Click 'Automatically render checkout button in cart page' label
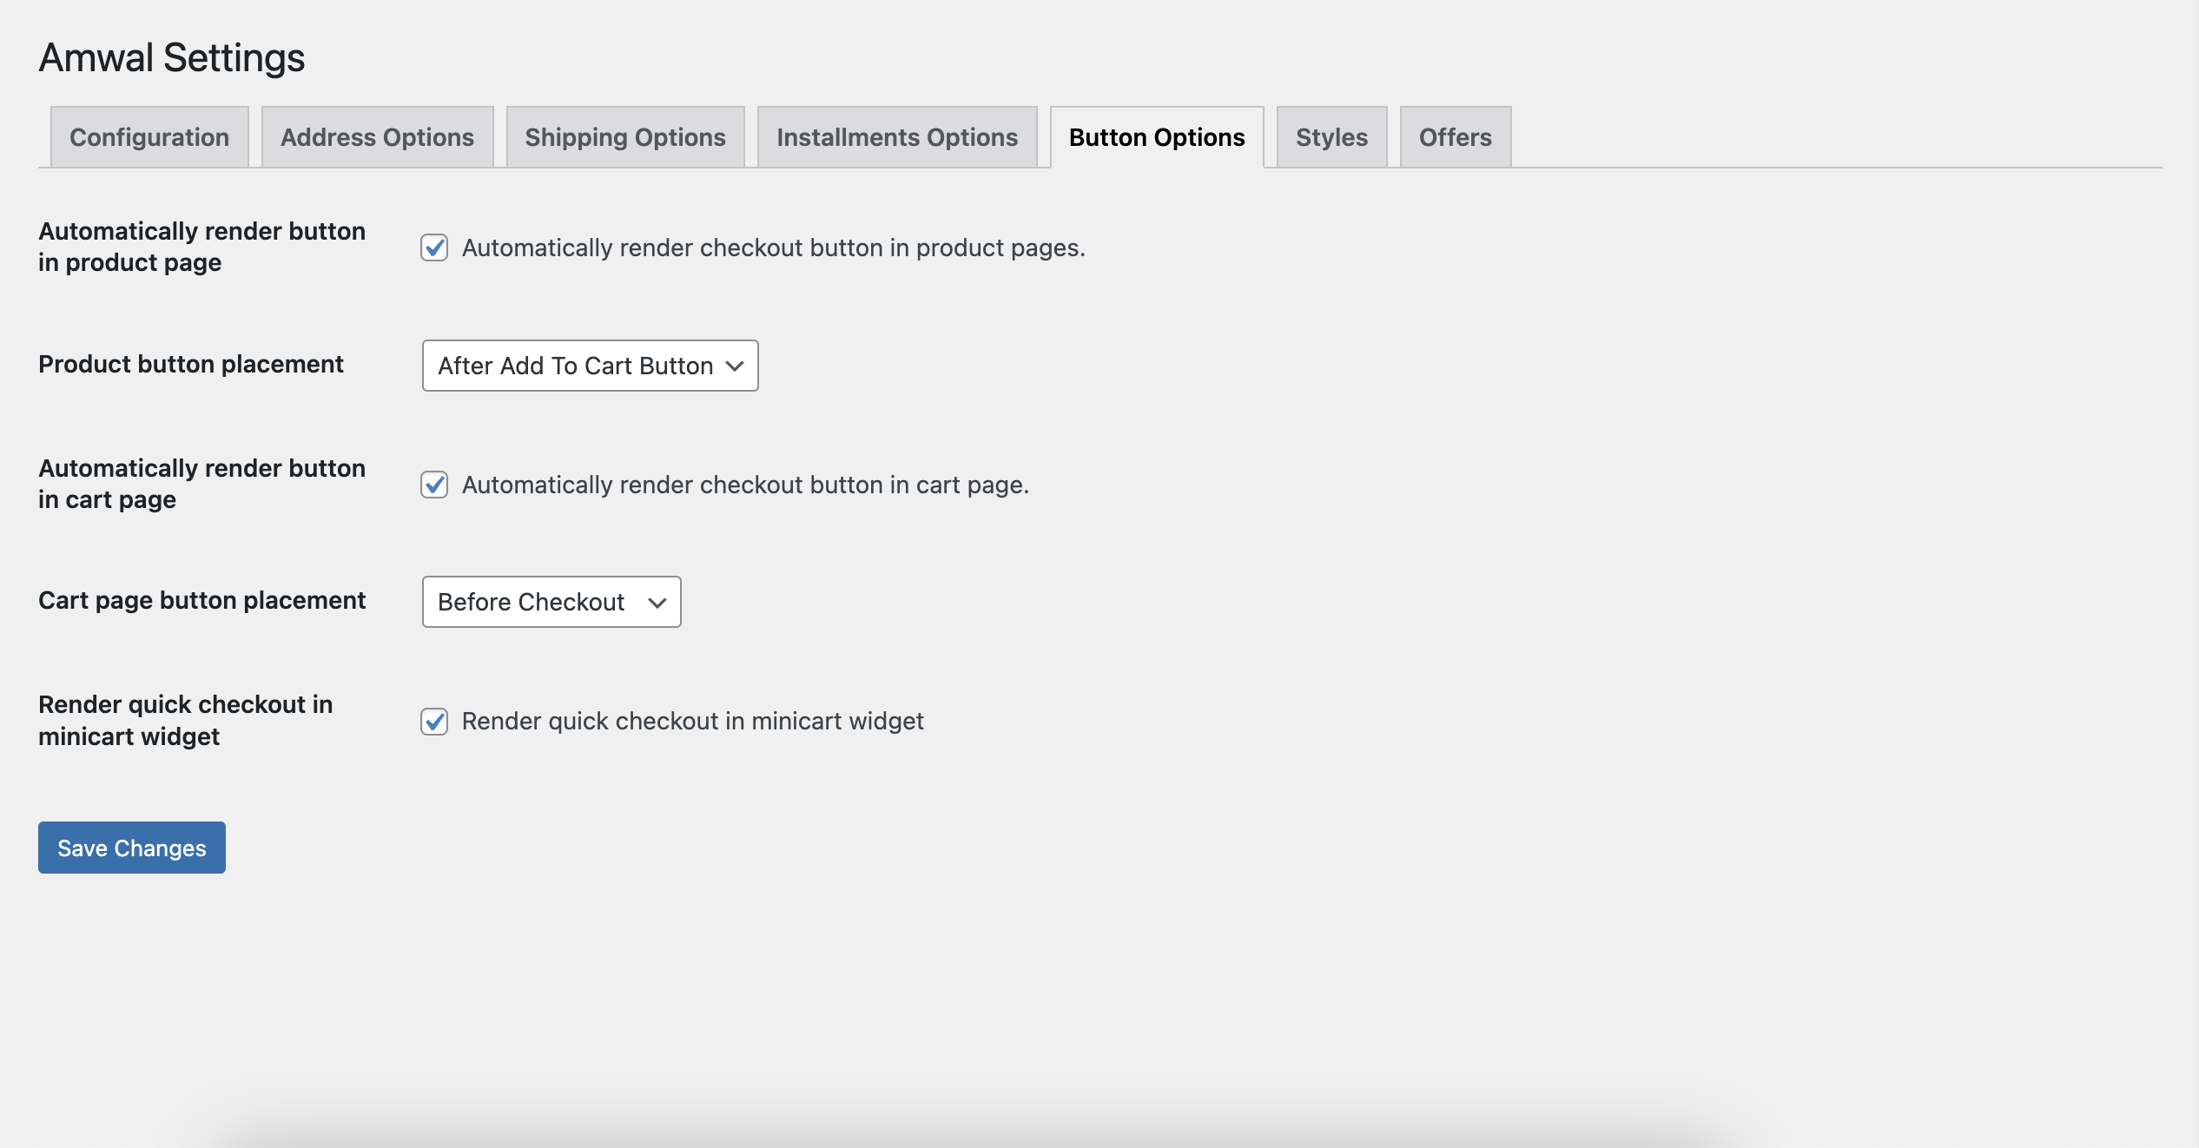This screenshot has width=2199, height=1148. (x=745, y=485)
